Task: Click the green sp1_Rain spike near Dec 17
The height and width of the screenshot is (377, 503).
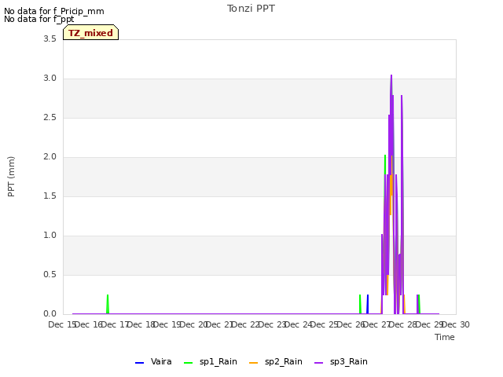Action: click(x=108, y=304)
